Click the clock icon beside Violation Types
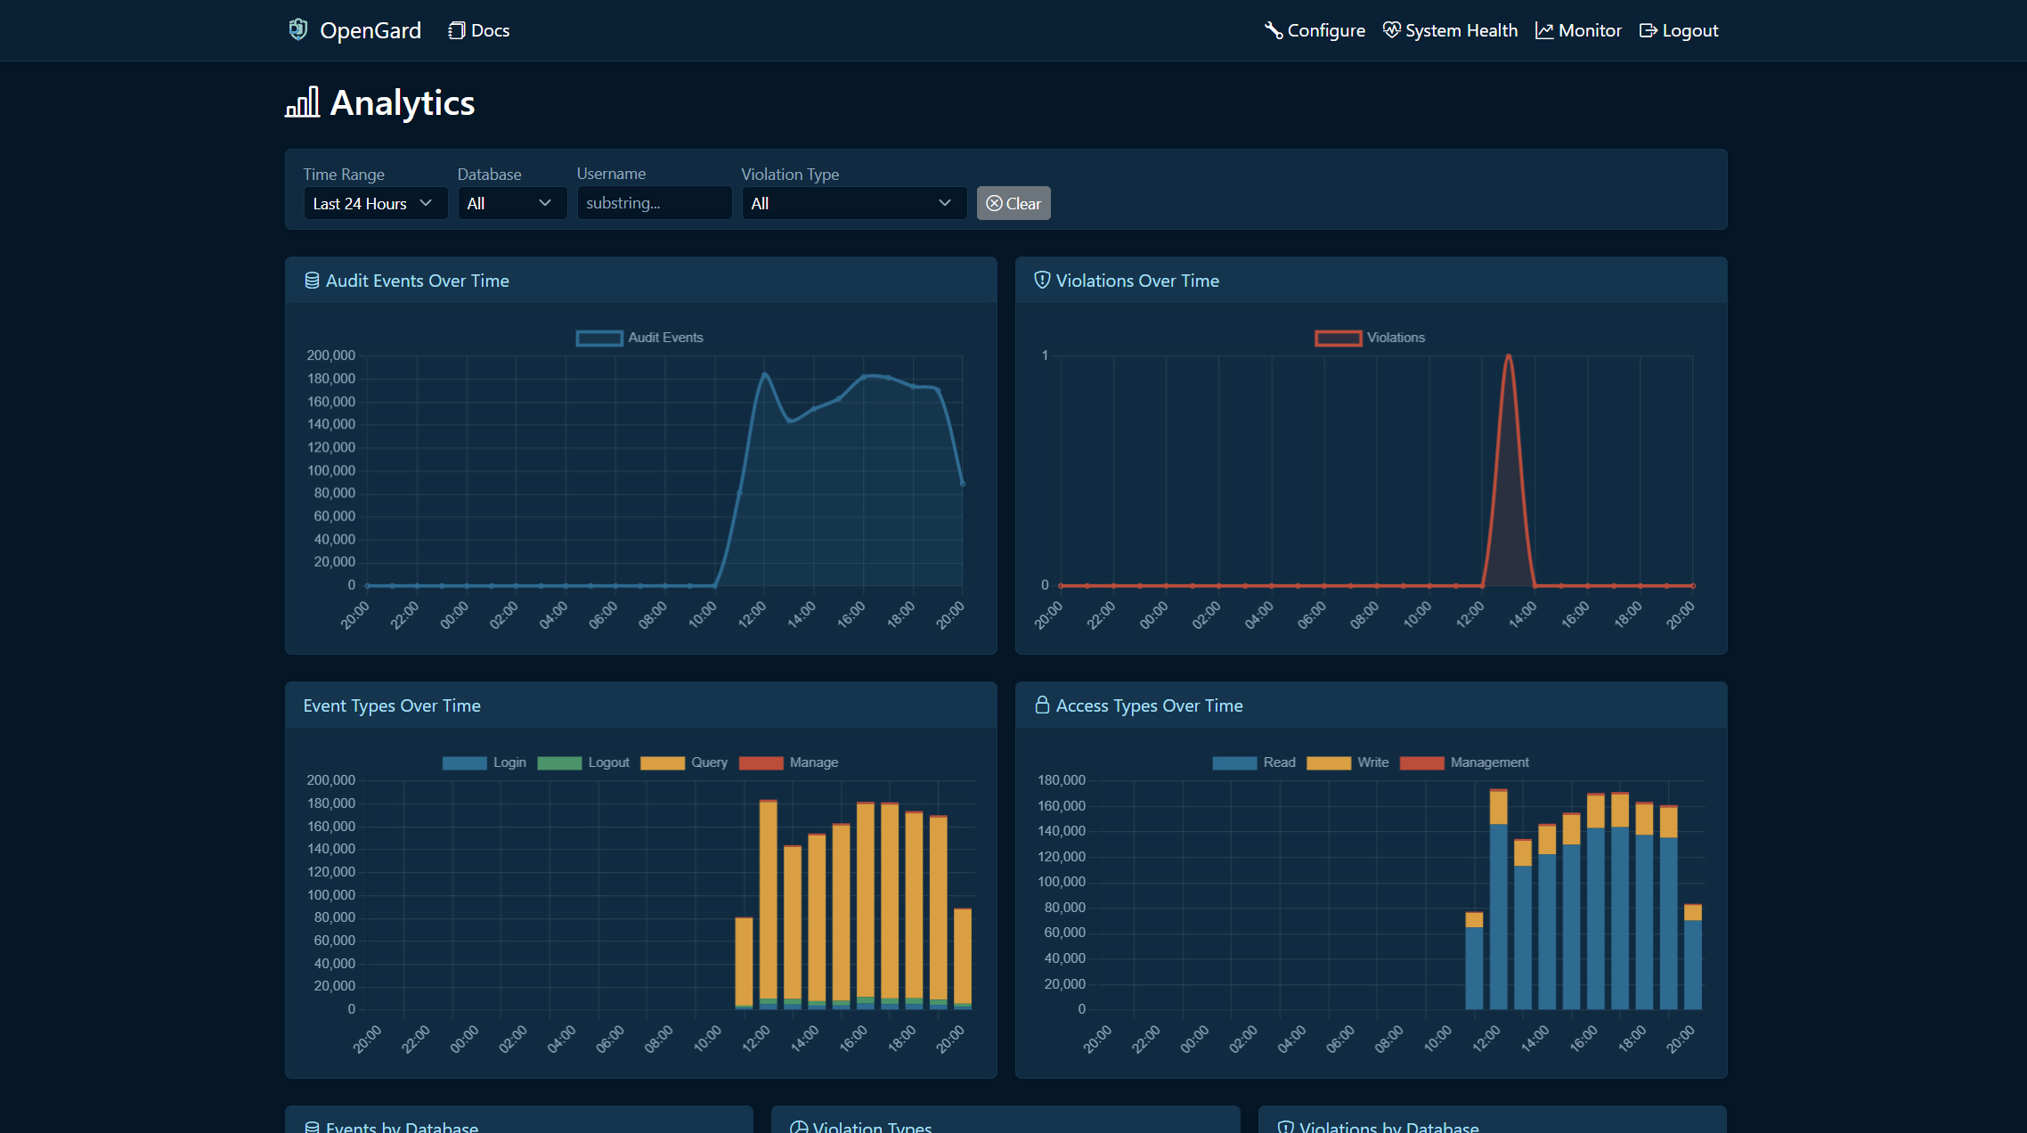Image resolution: width=2027 pixels, height=1133 pixels. point(799,1126)
